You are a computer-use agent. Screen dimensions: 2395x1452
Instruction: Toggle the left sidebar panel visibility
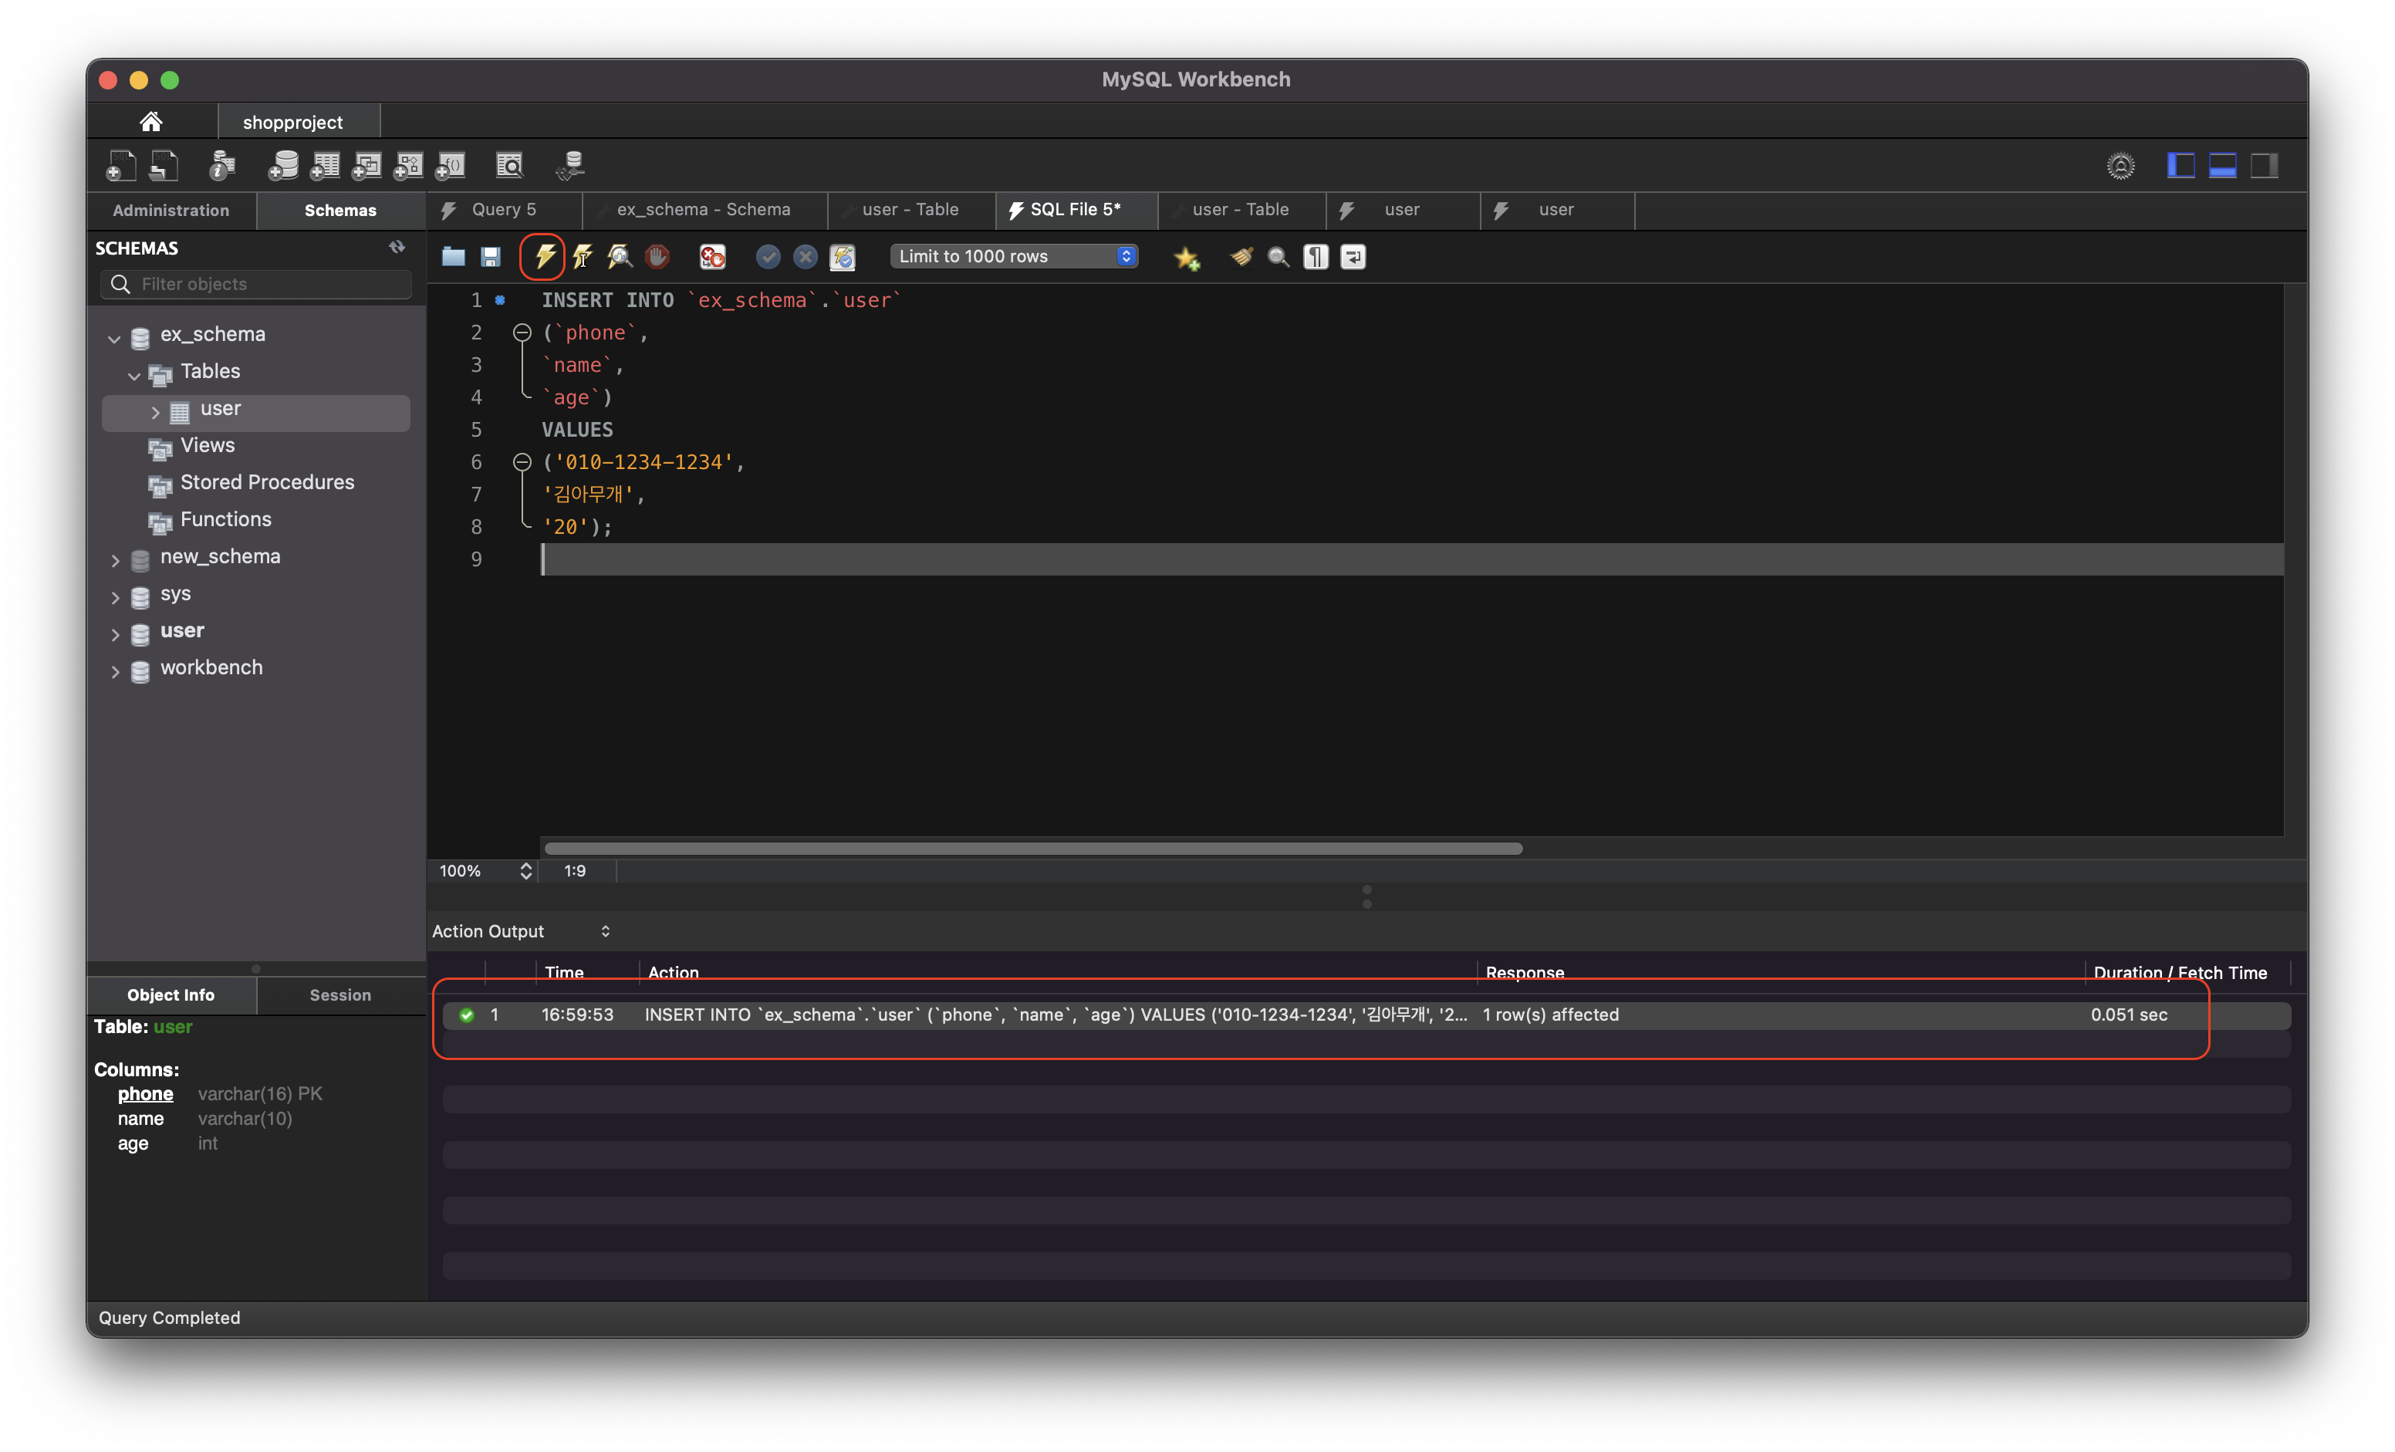[x=2180, y=166]
